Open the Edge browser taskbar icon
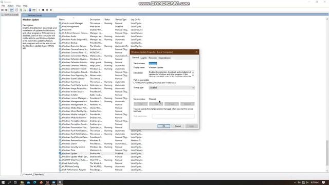 pyautogui.click(x=34, y=182)
